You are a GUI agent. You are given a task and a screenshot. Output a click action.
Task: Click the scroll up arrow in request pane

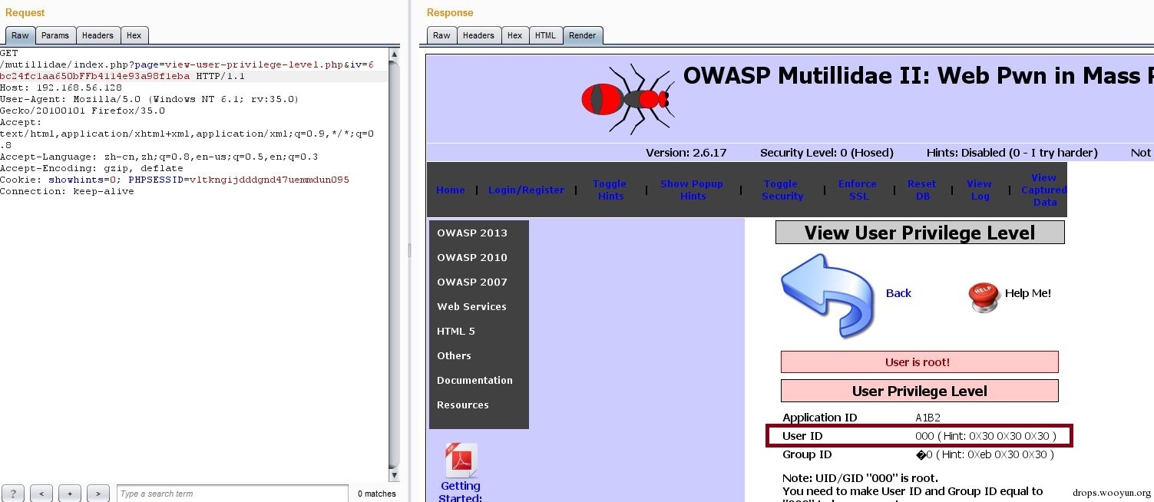click(395, 54)
